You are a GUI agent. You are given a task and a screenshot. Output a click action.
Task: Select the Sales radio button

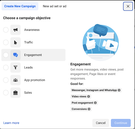6,93
